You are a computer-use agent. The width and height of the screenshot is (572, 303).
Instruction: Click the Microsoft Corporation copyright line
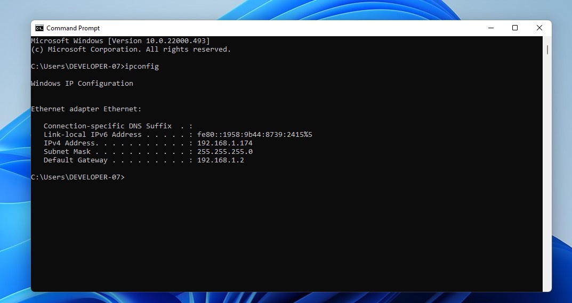point(131,50)
